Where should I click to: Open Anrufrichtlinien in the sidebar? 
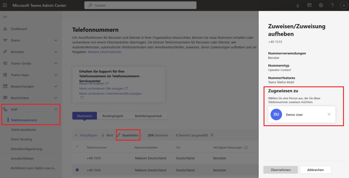coord(22,159)
